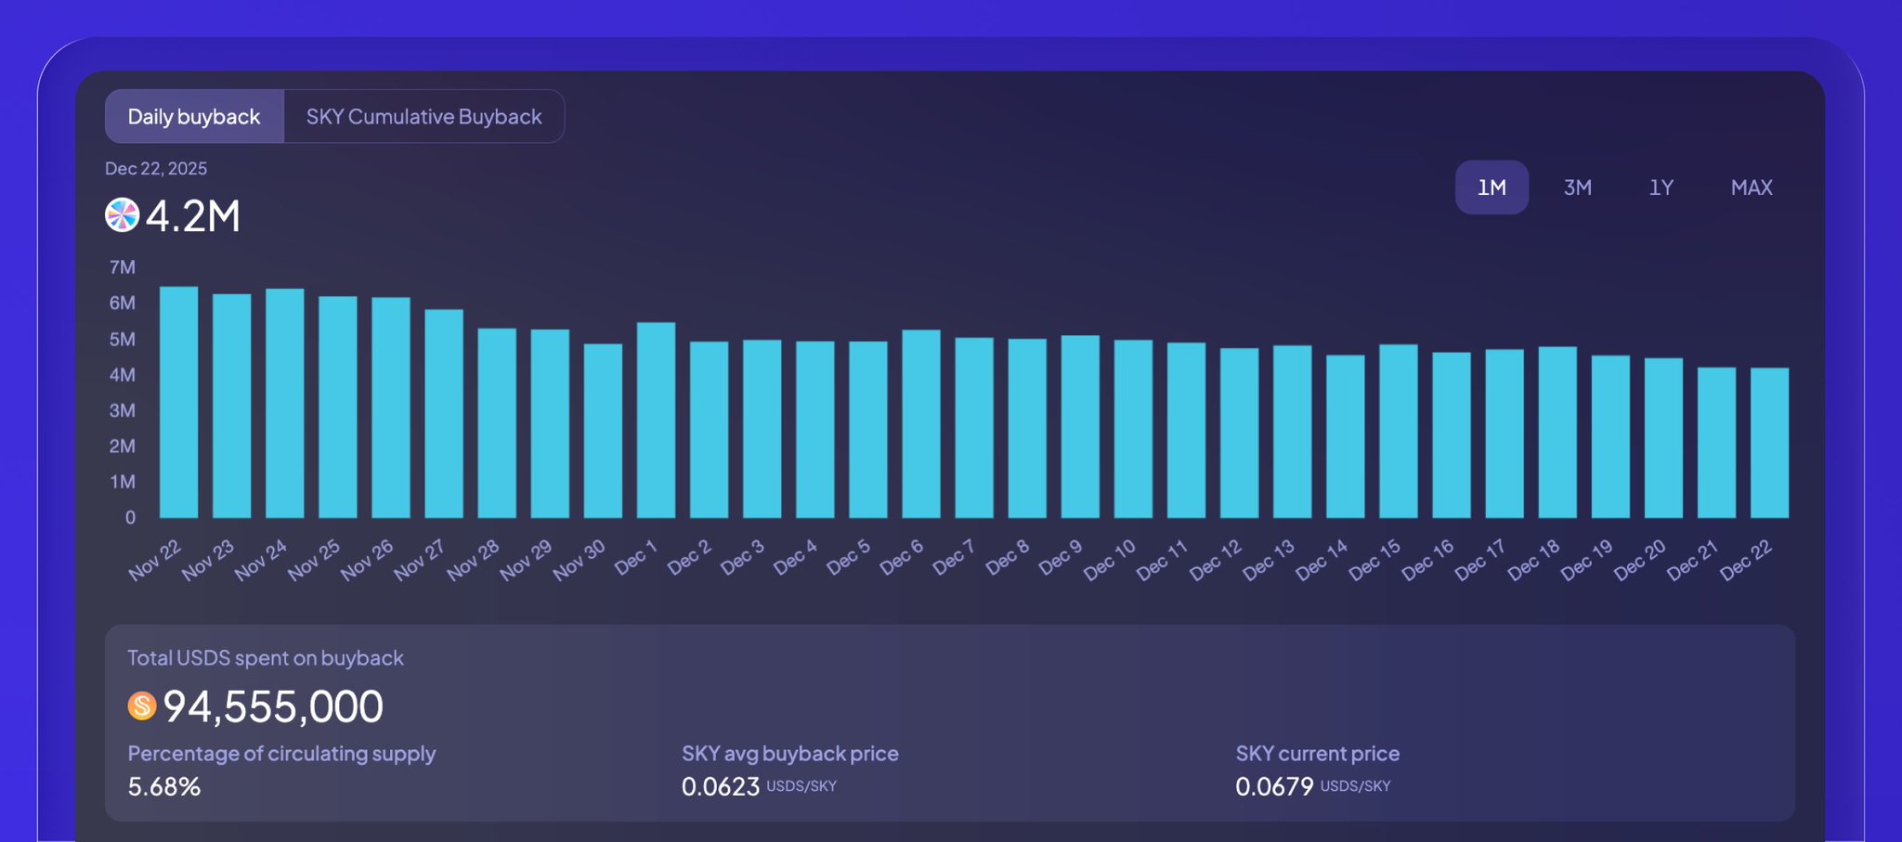Click the "0" y-axis label

[x=130, y=517]
